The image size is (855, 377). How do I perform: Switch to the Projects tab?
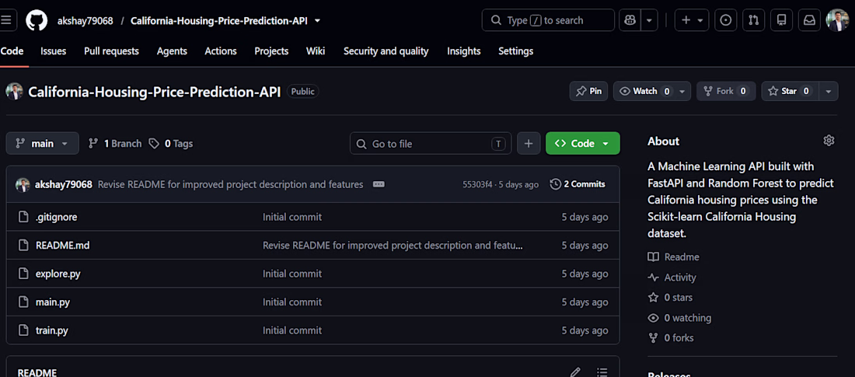(271, 51)
